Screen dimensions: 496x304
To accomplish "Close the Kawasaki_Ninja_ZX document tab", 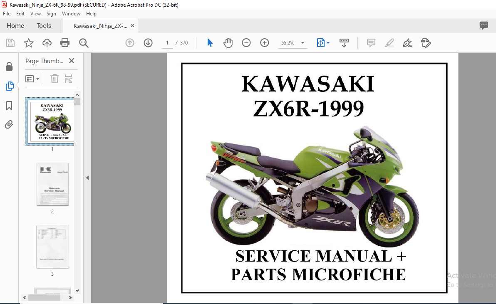I will (x=133, y=26).
